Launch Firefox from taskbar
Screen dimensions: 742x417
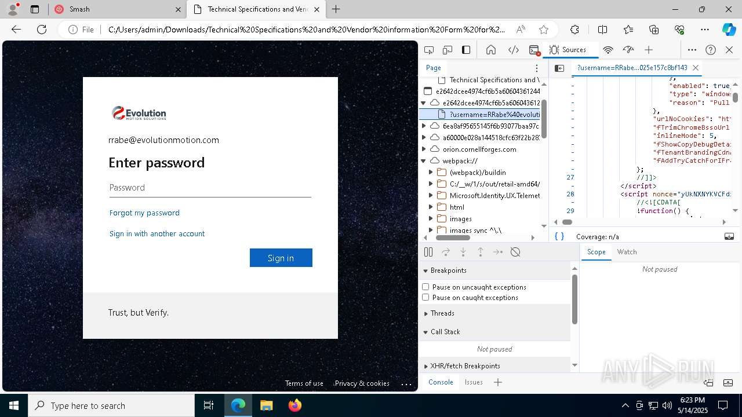click(x=295, y=405)
